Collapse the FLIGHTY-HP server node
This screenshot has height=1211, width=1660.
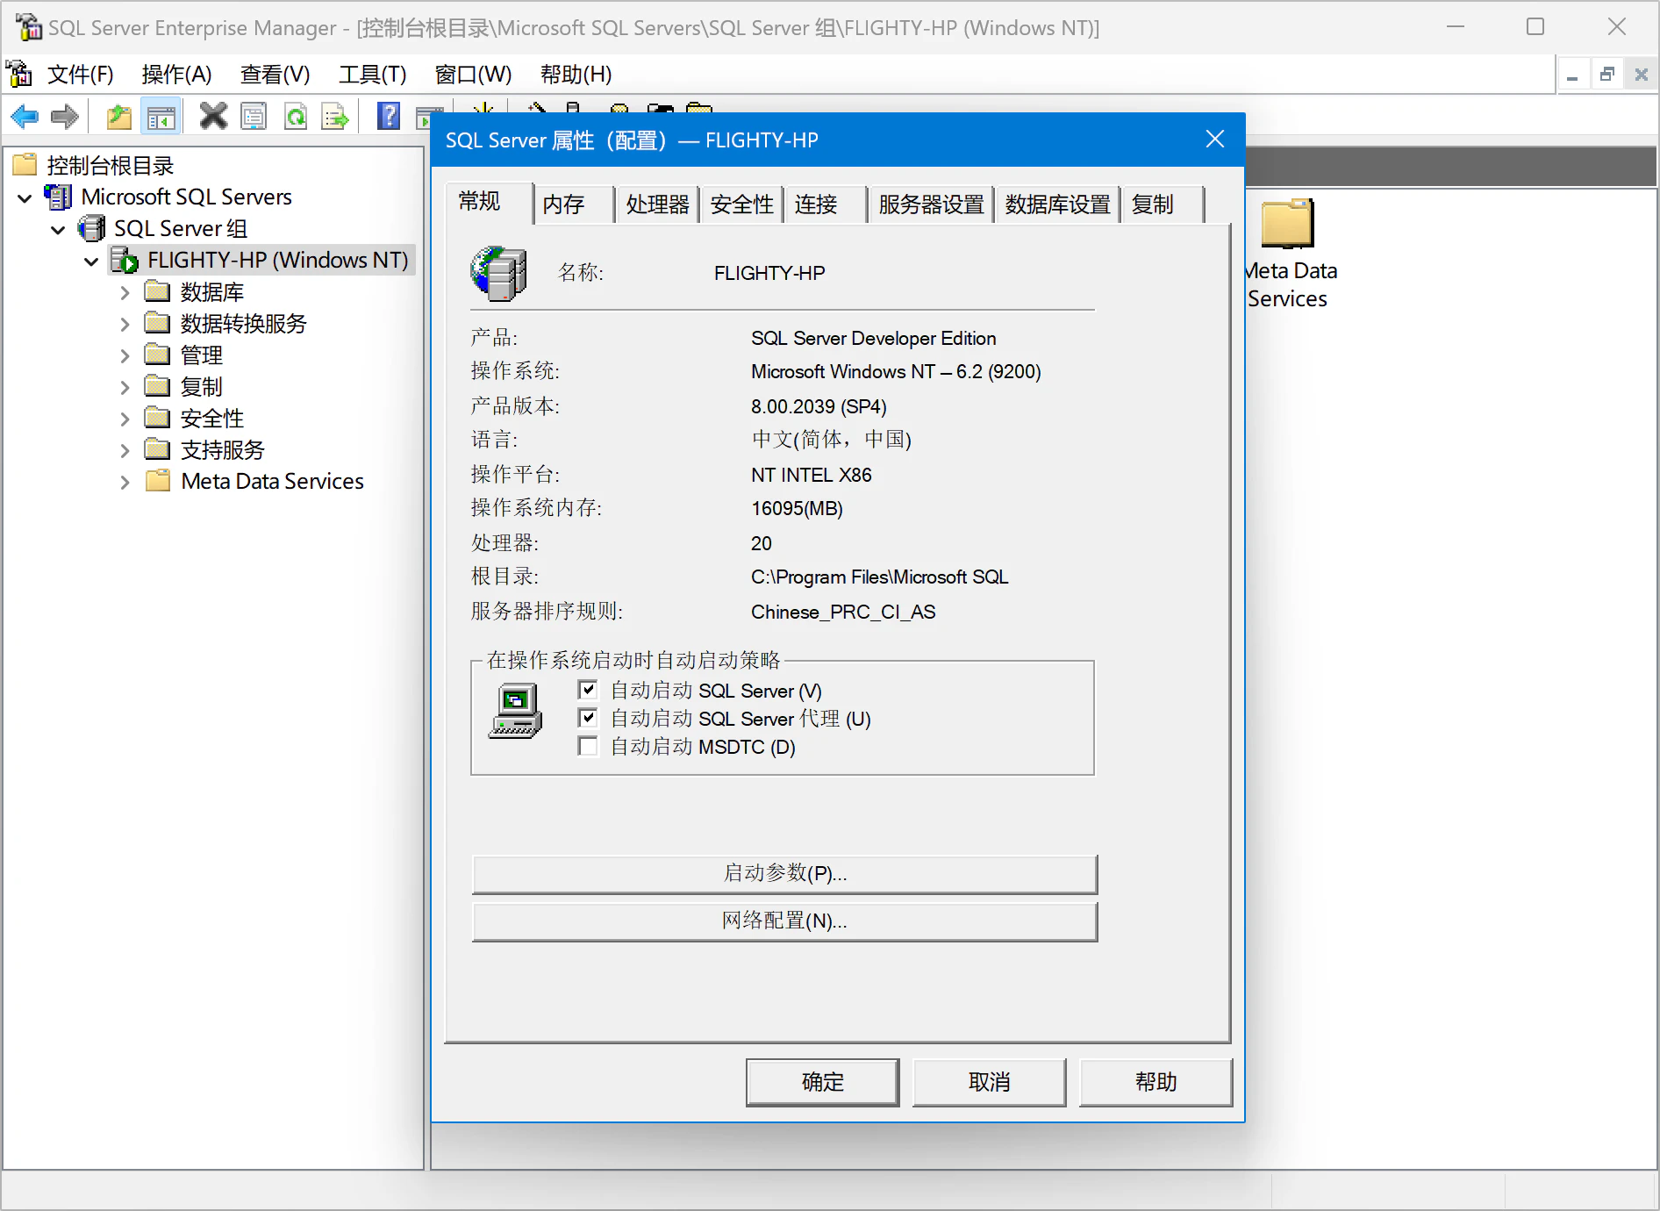90,260
